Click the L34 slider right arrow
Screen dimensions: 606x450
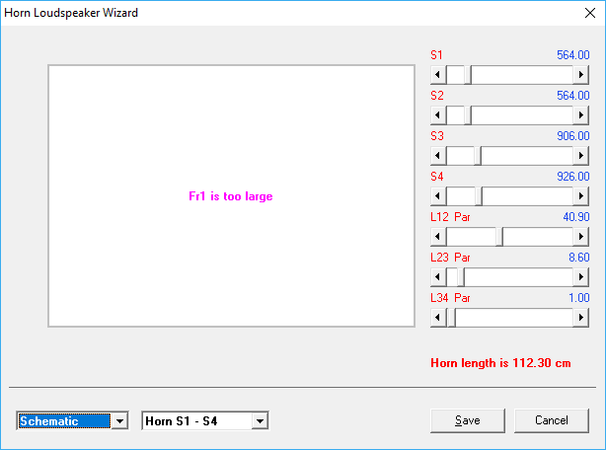point(581,318)
